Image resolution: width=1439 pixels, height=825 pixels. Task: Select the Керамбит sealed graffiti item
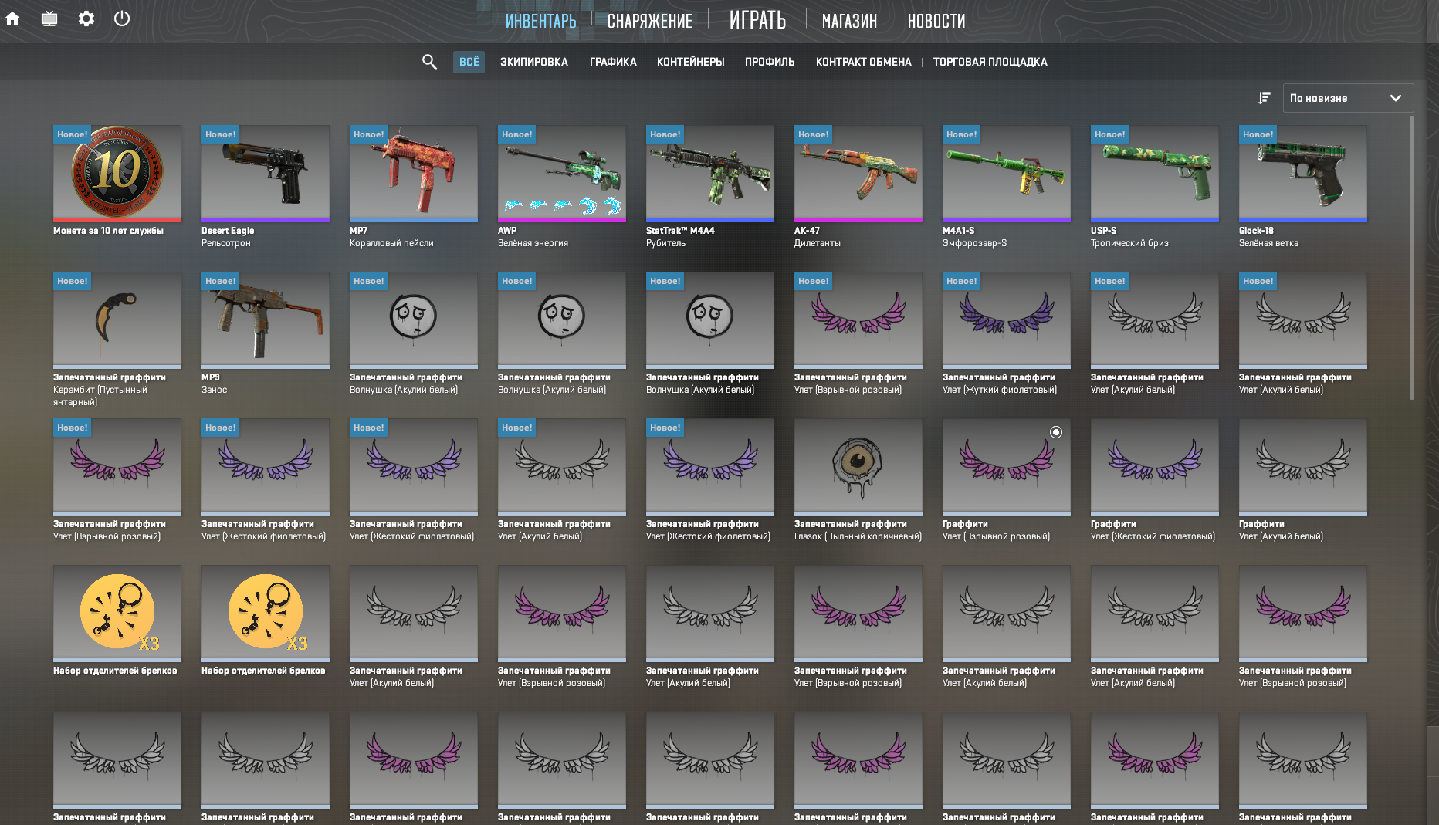click(x=117, y=320)
